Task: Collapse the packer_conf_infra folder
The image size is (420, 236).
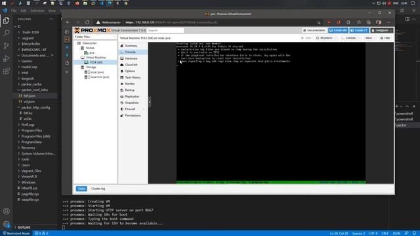Action: pos(34,90)
